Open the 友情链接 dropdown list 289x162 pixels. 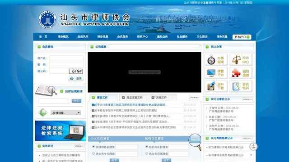(65, 113)
